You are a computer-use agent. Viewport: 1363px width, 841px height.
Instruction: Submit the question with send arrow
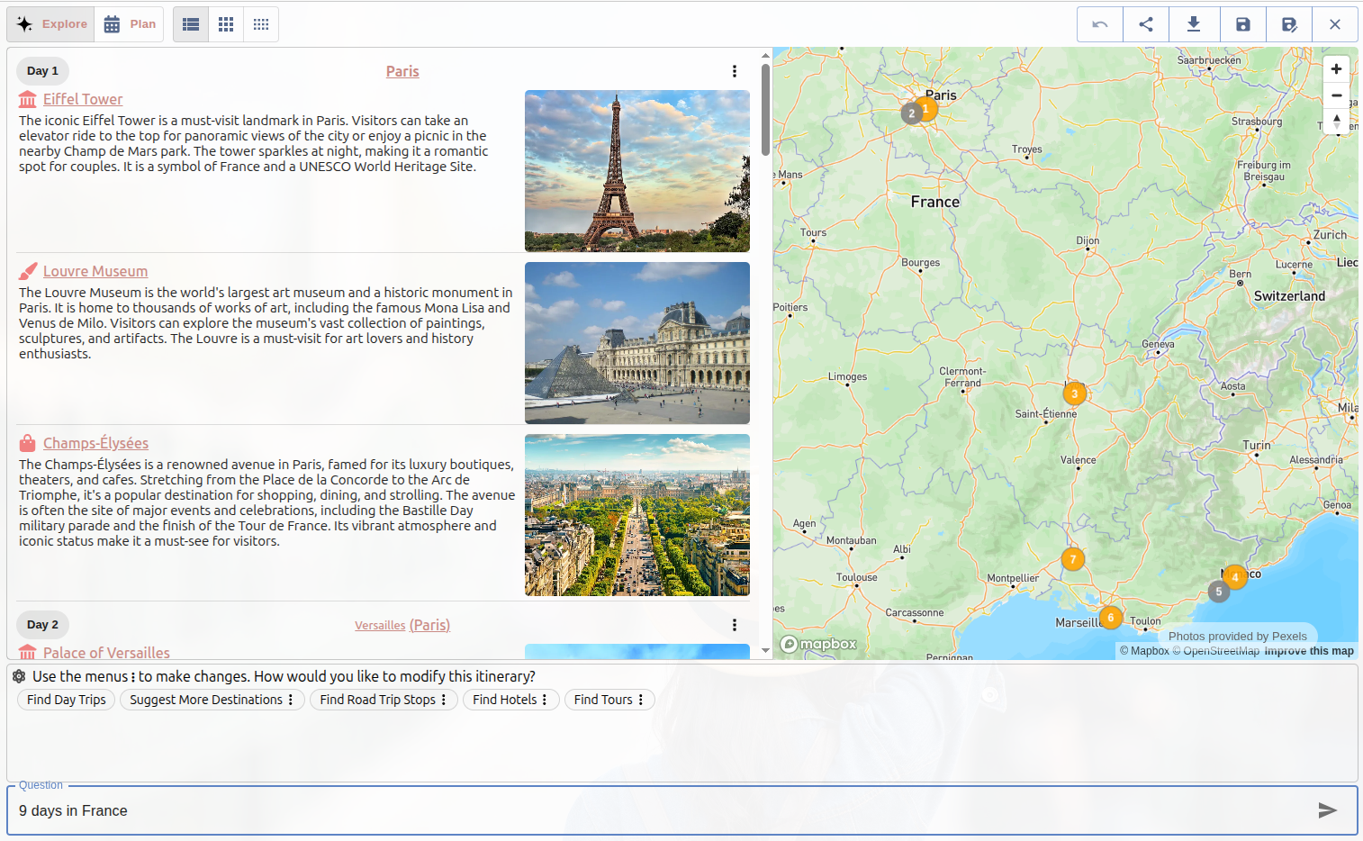pos(1327,809)
